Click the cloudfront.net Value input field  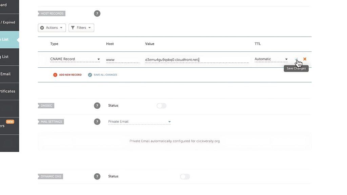[197, 60]
